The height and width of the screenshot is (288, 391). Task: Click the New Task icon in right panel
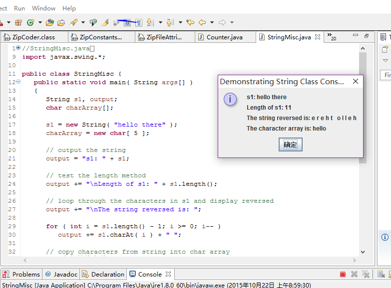pos(385,49)
